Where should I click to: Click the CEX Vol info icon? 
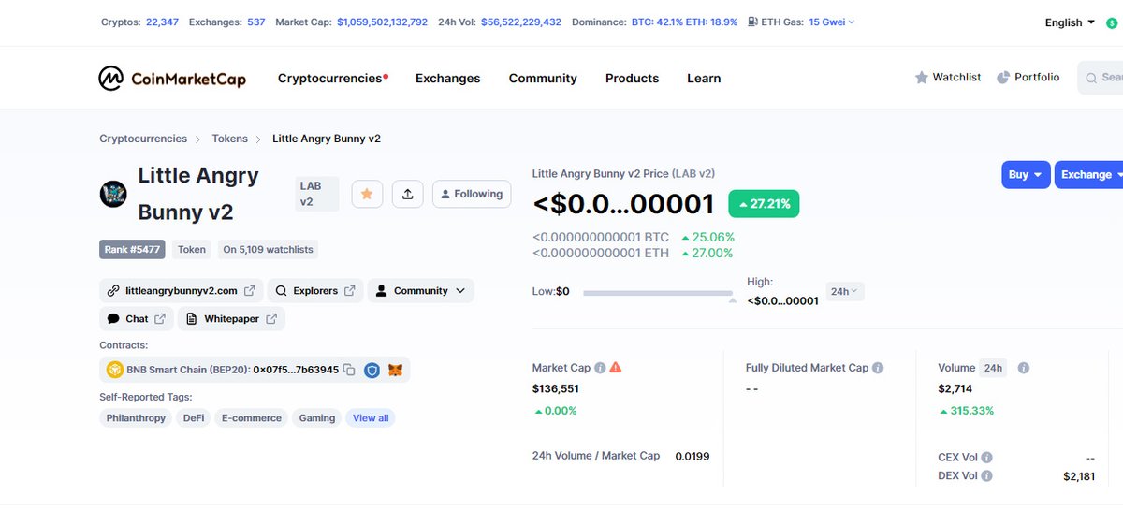tap(987, 458)
